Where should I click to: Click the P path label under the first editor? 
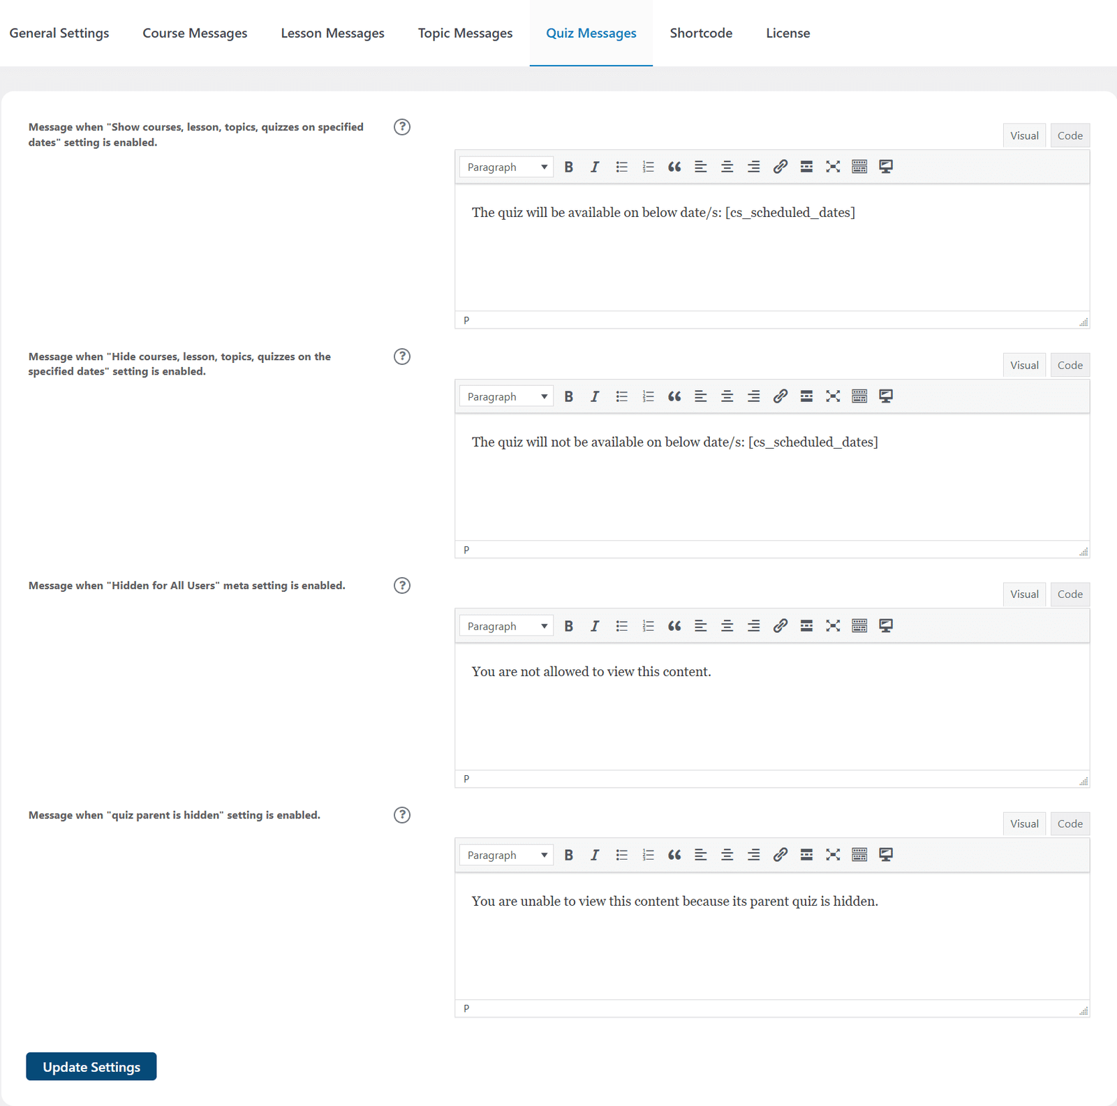pos(466,320)
